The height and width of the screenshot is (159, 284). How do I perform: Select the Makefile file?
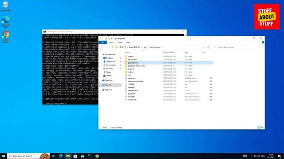point(131,87)
